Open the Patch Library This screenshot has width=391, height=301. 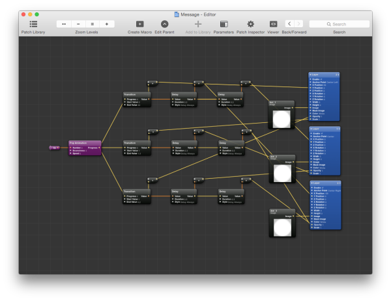click(x=33, y=24)
